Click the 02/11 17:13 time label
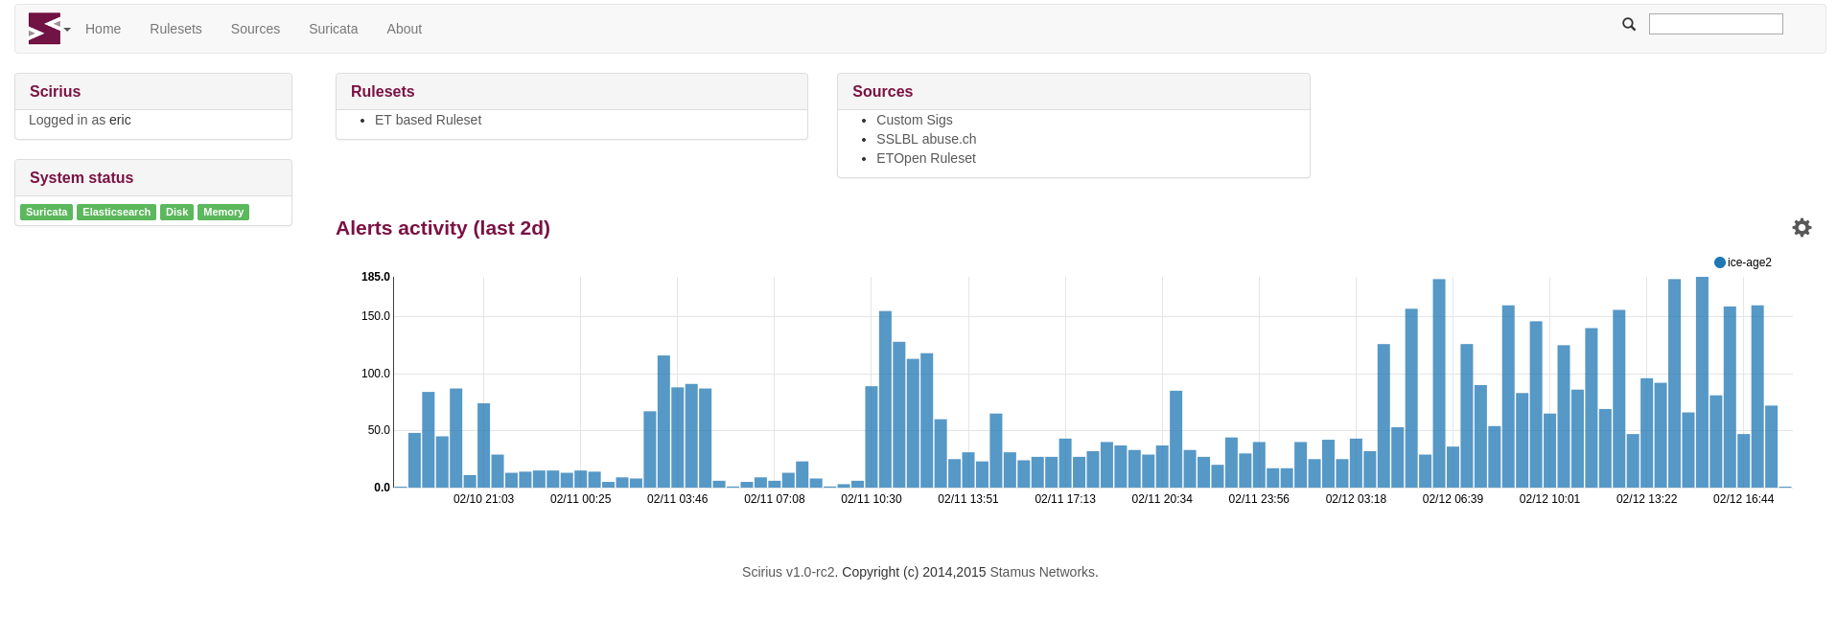The width and height of the screenshot is (1837, 638). (x=1065, y=499)
